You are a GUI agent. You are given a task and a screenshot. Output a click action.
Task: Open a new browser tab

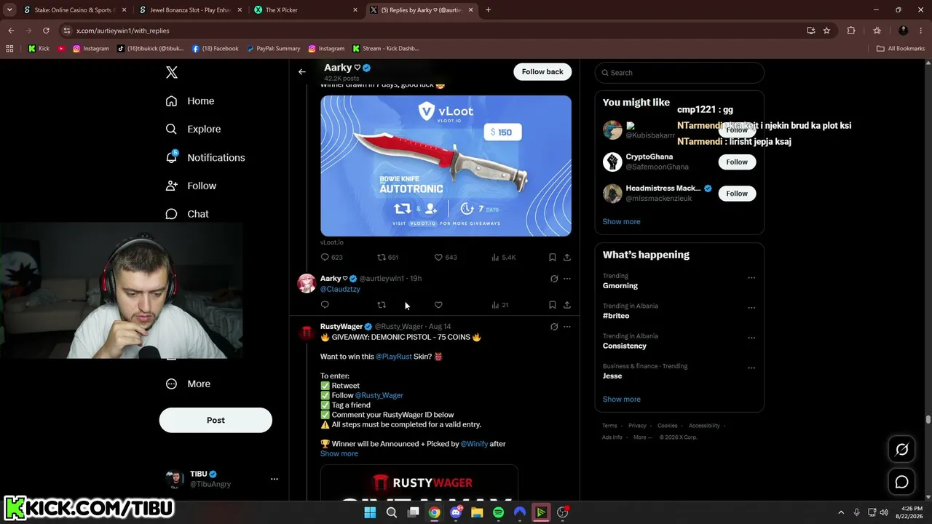coord(488,10)
